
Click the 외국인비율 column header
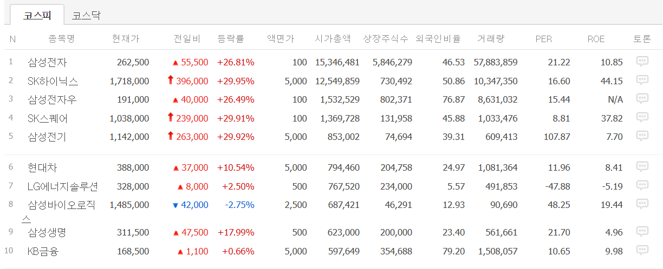[438, 39]
